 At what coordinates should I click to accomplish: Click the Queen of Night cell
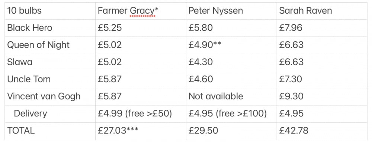(50, 45)
